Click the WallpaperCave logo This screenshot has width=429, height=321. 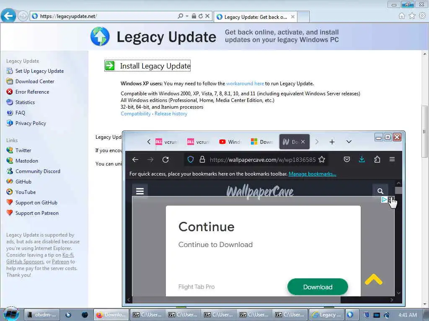[x=260, y=191]
